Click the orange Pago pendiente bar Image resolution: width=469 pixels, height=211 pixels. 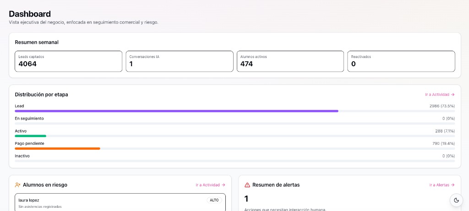tap(57, 148)
